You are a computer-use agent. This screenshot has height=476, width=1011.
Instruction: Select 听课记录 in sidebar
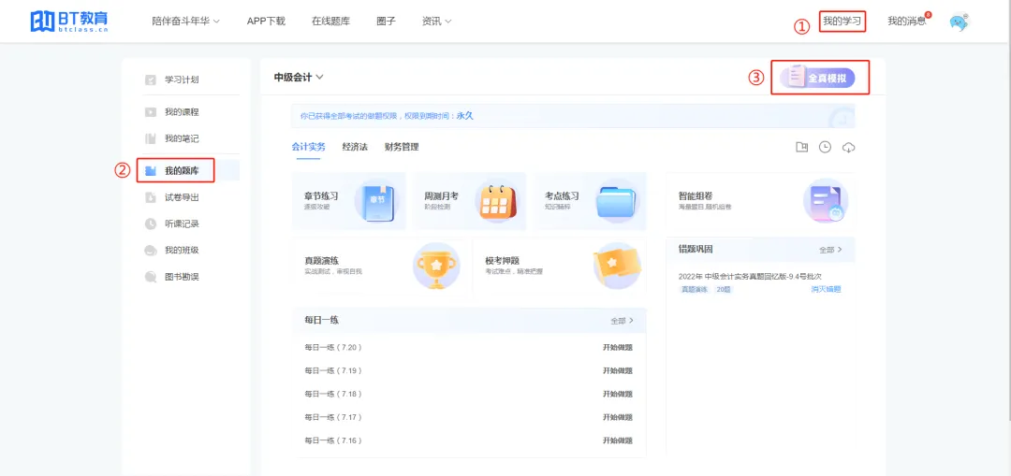coord(182,224)
